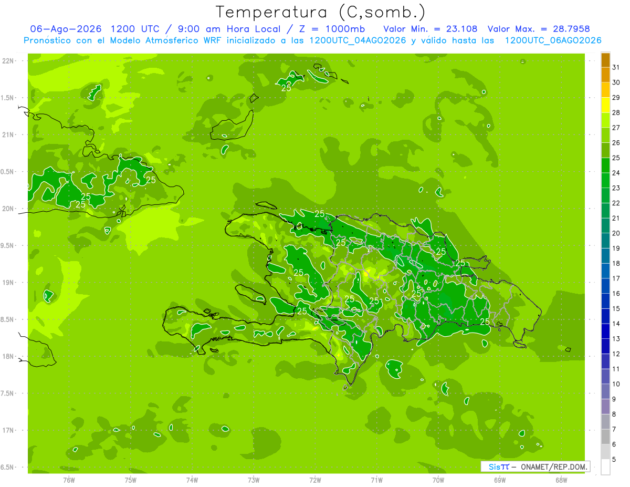Click the 18N latitude axis label
The width and height of the screenshot is (630, 487).
pos(8,357)
